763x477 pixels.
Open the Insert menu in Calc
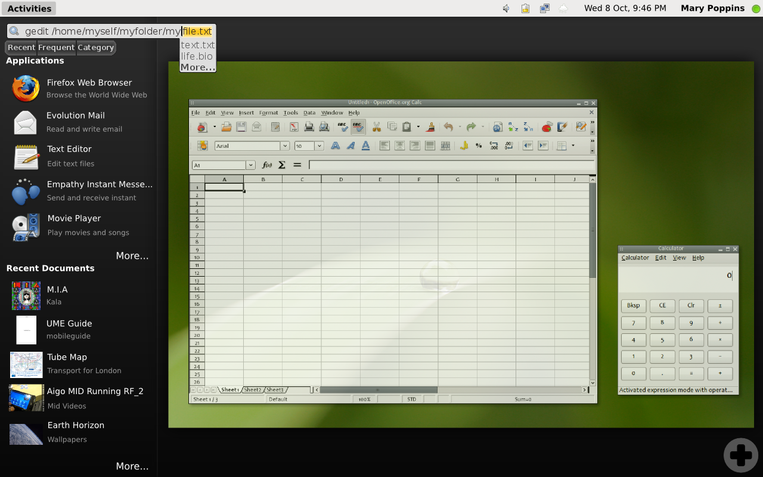coord(246,113)
